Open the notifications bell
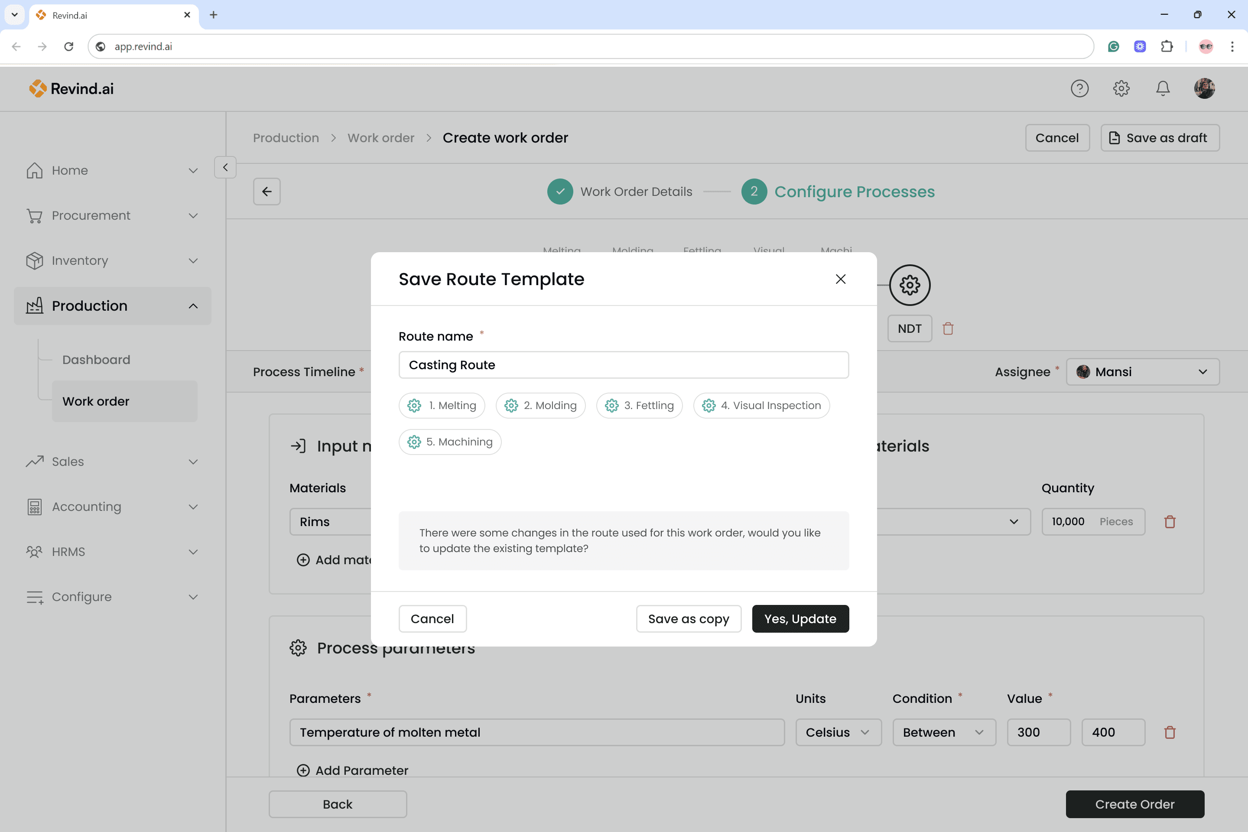This screenshot has width=1248, height=832. click(x=1162, y=88)
